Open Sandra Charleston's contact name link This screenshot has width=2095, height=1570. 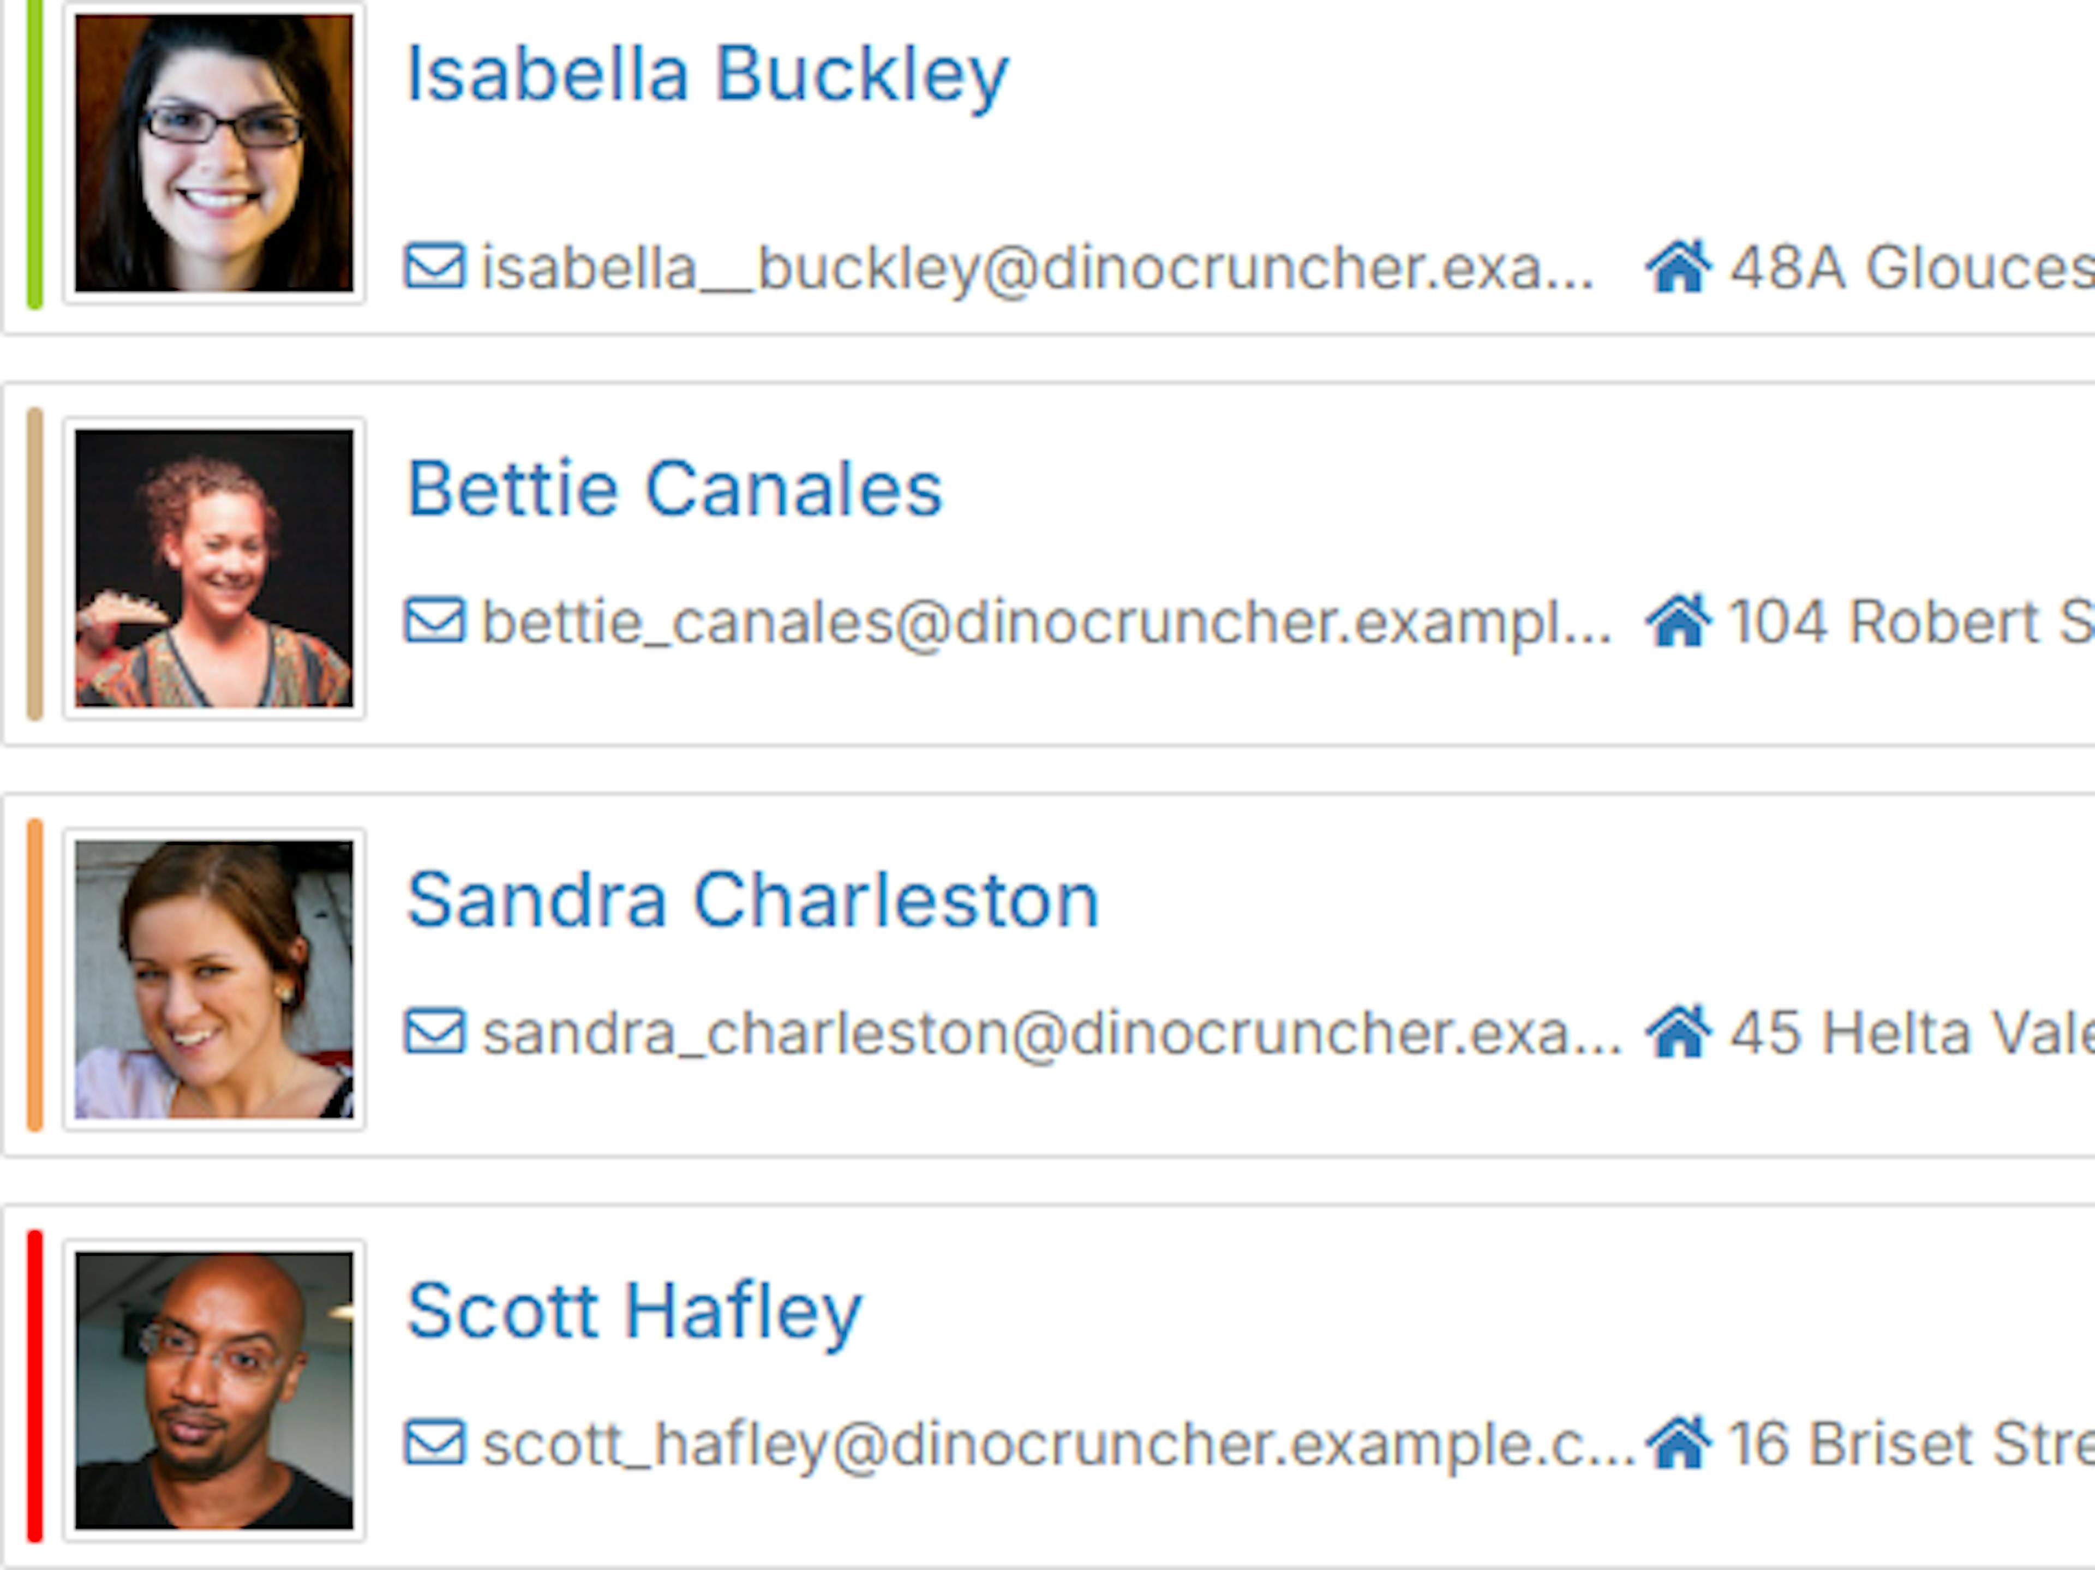coord(752,900)
